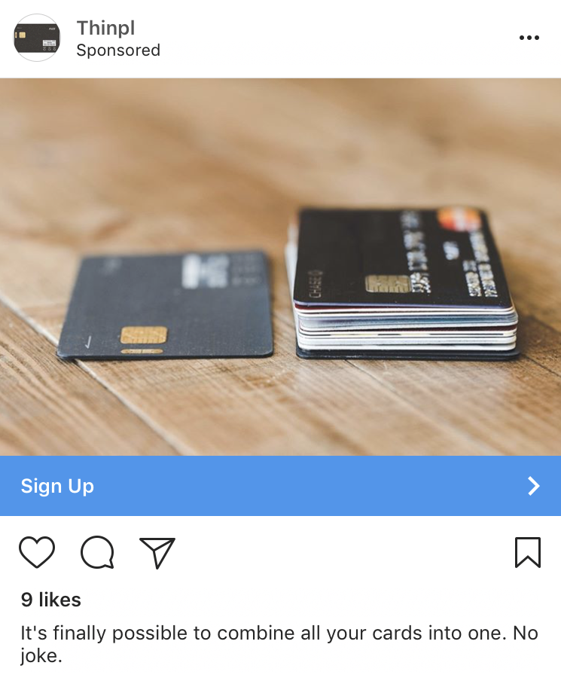Viewport: 561px width, 681px height.
Task: Tap the single thin black card in photo
Action: (166, 305)
